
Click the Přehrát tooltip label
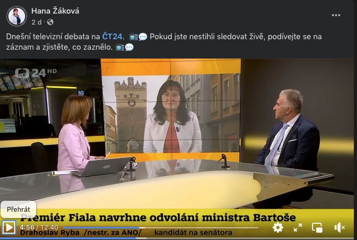coord(18,209)
